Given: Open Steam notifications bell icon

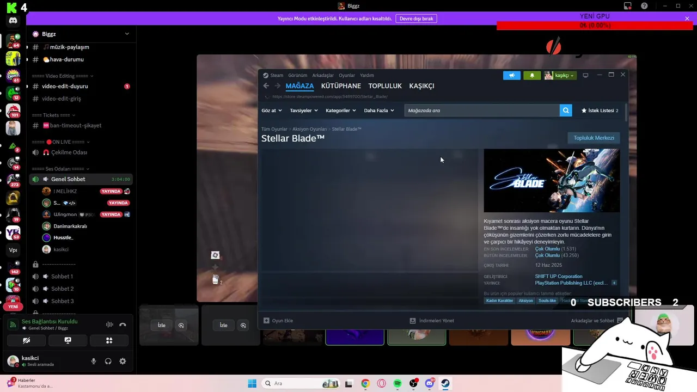Looking at the screenshot, I should click(532, 75).
